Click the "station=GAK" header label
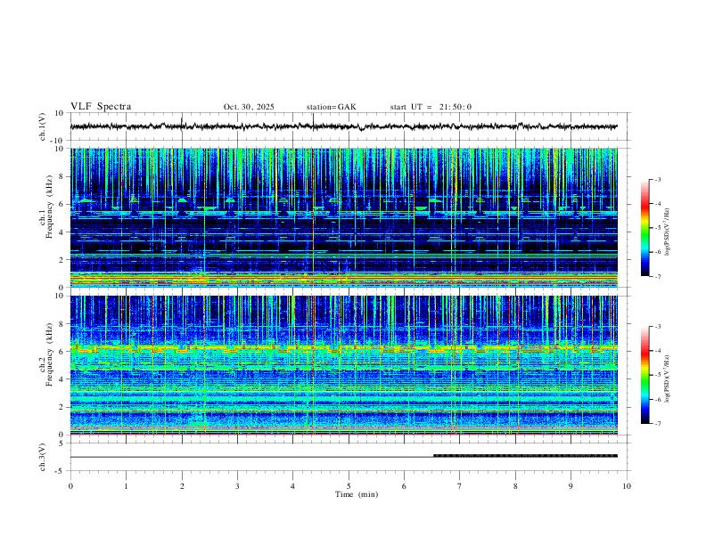Viewport: 706px width, 545px height. click(x=331, y=107)
